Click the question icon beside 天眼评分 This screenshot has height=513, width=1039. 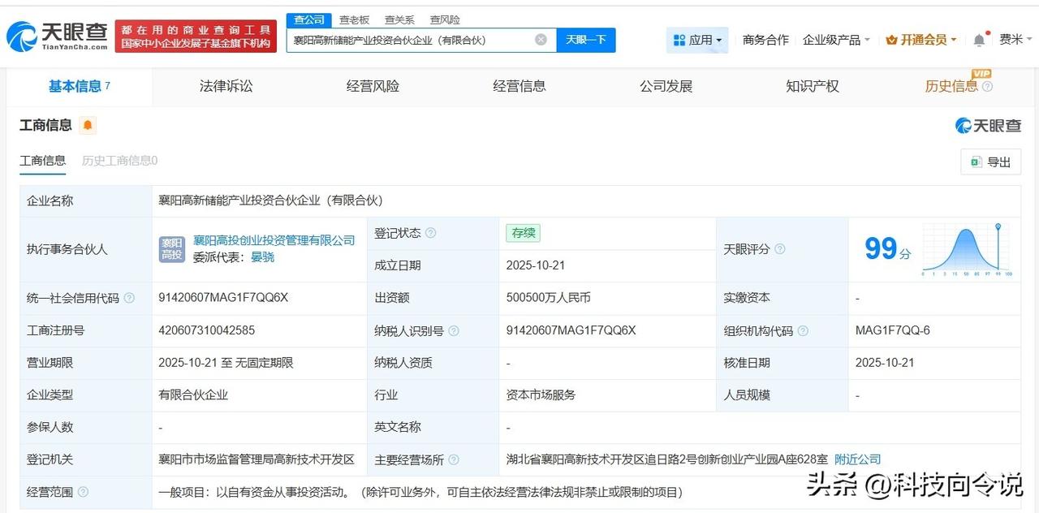780,249
